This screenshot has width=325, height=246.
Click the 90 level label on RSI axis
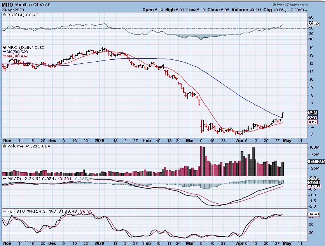pos(311,17)
